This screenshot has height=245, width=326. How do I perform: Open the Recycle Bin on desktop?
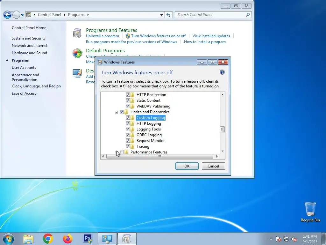tap(310, 212)
